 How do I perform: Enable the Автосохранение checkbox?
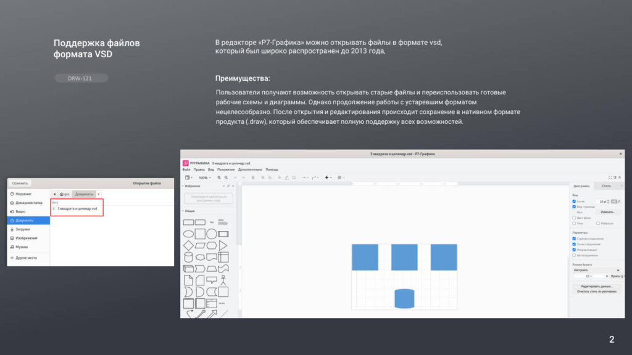point(574,255)
